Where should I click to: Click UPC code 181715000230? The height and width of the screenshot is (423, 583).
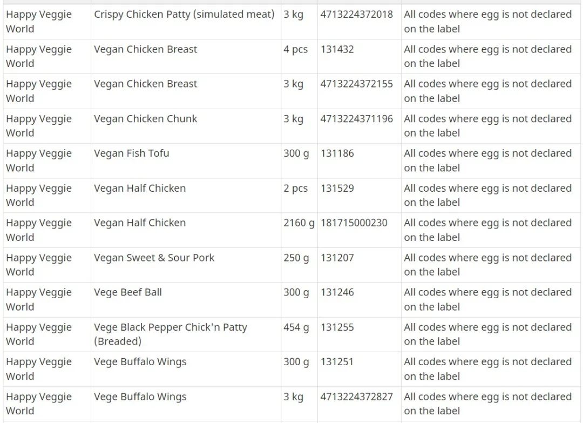click(x=354, y=223)
